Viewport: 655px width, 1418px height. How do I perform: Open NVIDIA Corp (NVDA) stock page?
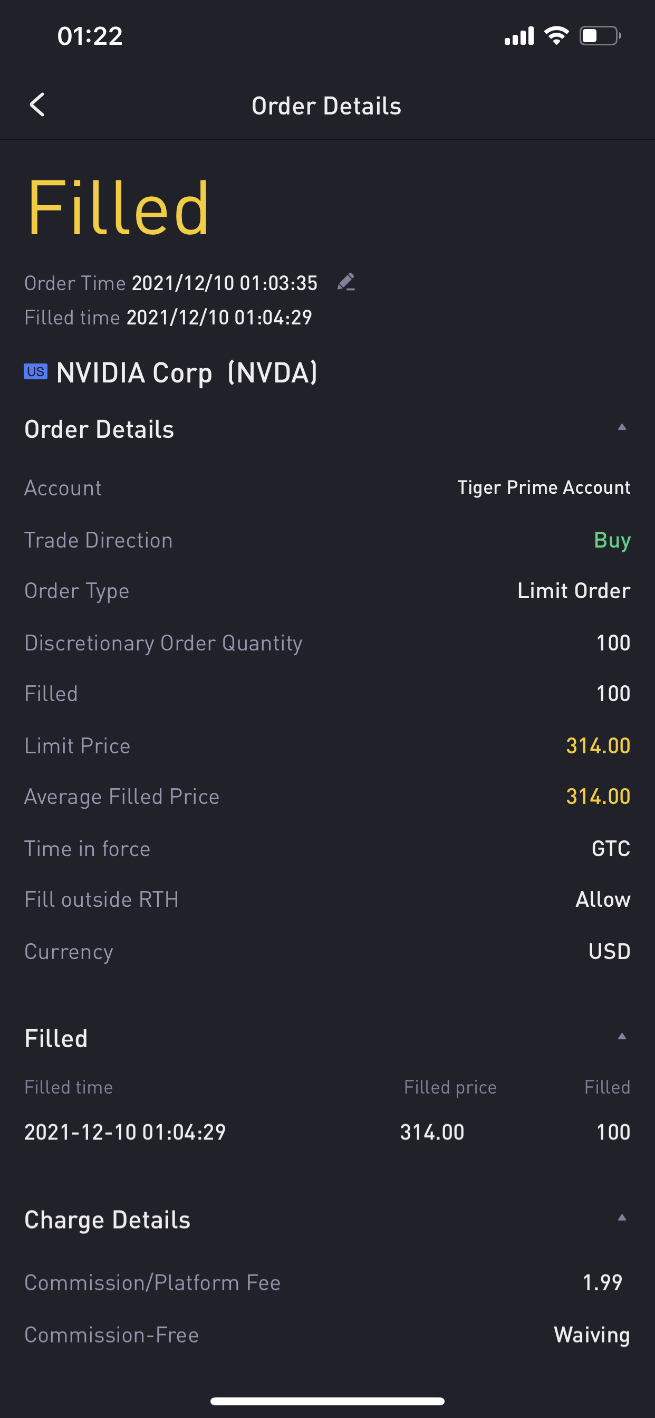pyautogui.click(x=187, y=372)
